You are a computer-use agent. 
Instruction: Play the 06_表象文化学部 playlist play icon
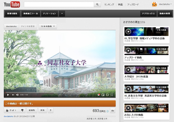pos(128,89)
